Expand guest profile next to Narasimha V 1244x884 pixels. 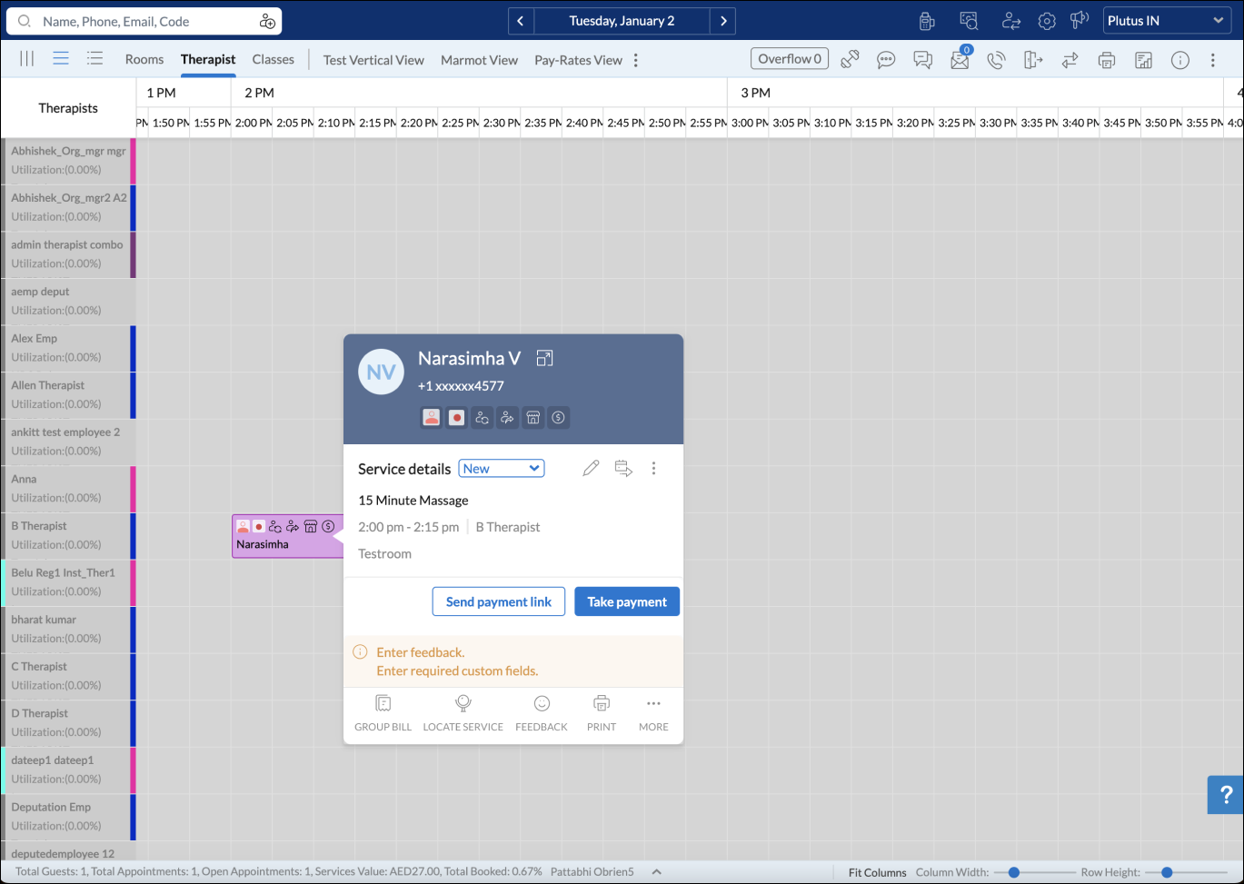[544, 358]
